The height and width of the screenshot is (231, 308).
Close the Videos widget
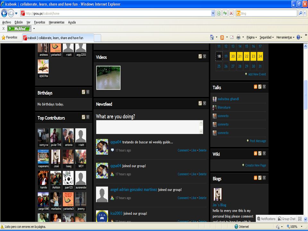pyautogui.click(x=204, y=56)
